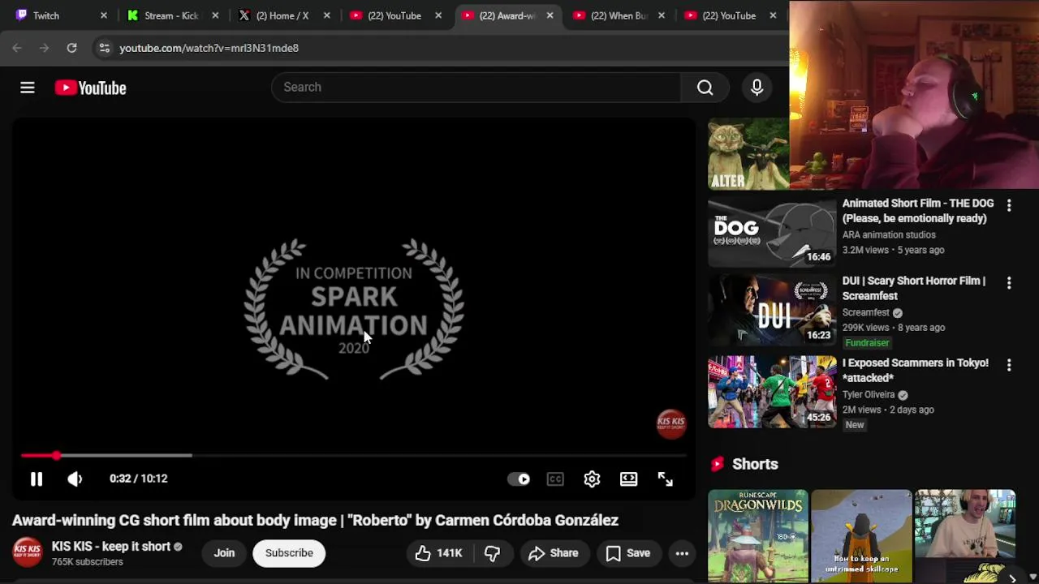The width and height of the screenshot is (1039, 584).
Task: Switch to the (22) When Bu... tab
Action: [x=617, y=15]
